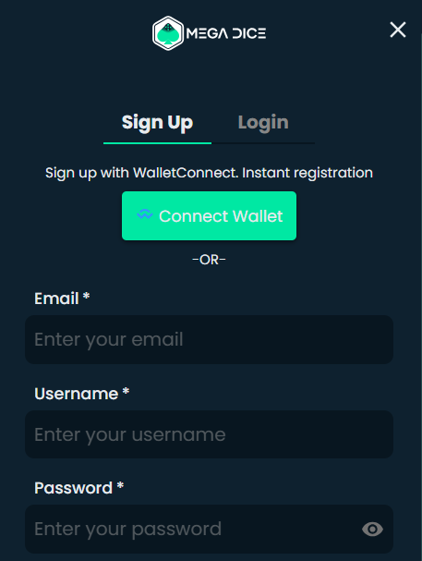The width and height of the screenshot is (422, 561).
Task: Click the Username field label
Action: (x=77, y=394)
